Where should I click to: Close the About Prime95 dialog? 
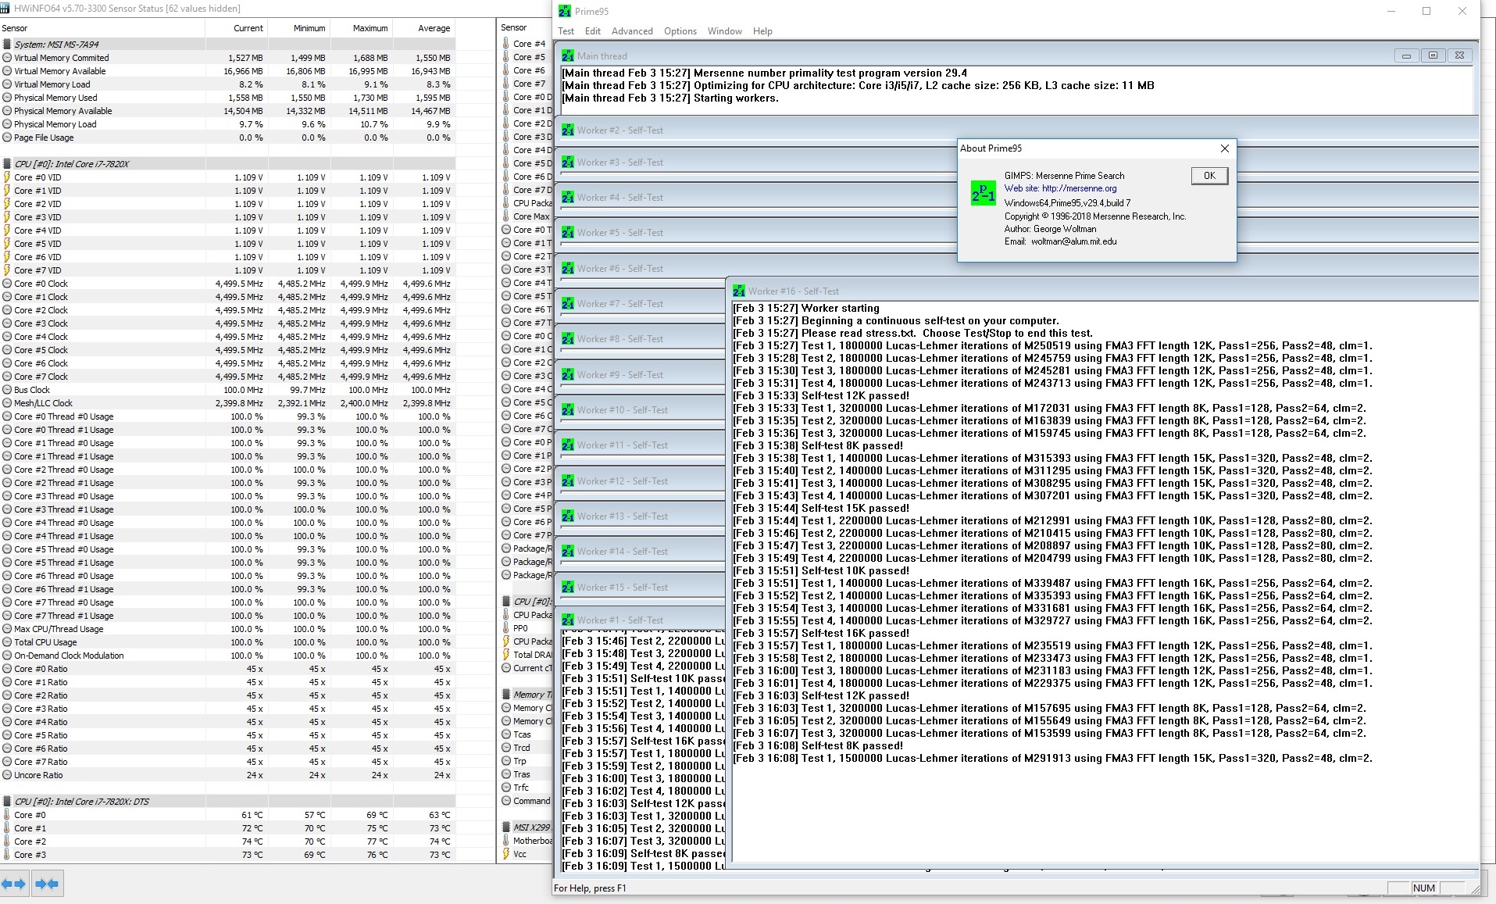[x=1224, y=148]
